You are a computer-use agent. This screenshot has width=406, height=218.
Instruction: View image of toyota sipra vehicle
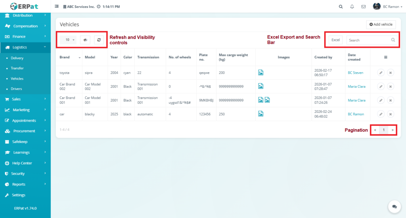pyautogui.click(x=261, y=72)
